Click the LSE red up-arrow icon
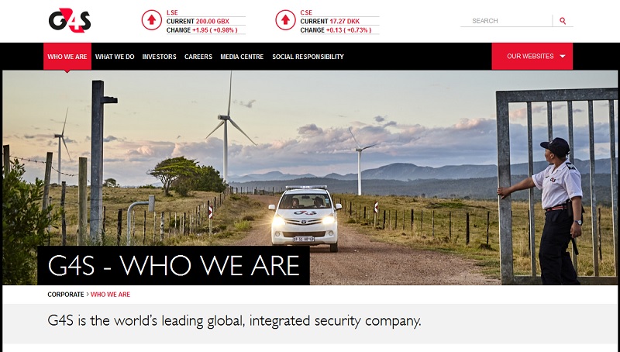 pyautogui.click(x=152, y=20)
